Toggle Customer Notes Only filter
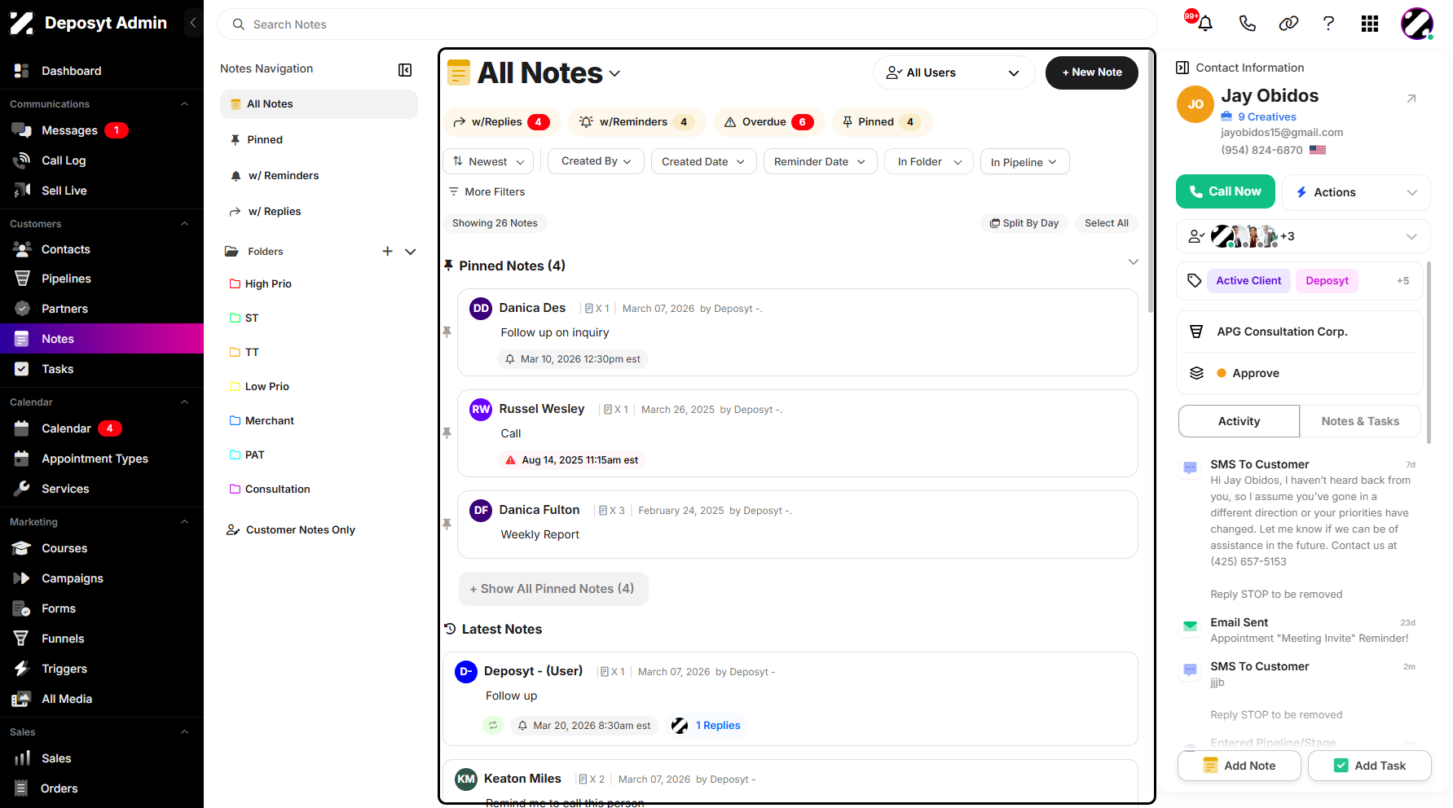The image size is (1453, 808). pyautogui.click(x=291, y=530)
